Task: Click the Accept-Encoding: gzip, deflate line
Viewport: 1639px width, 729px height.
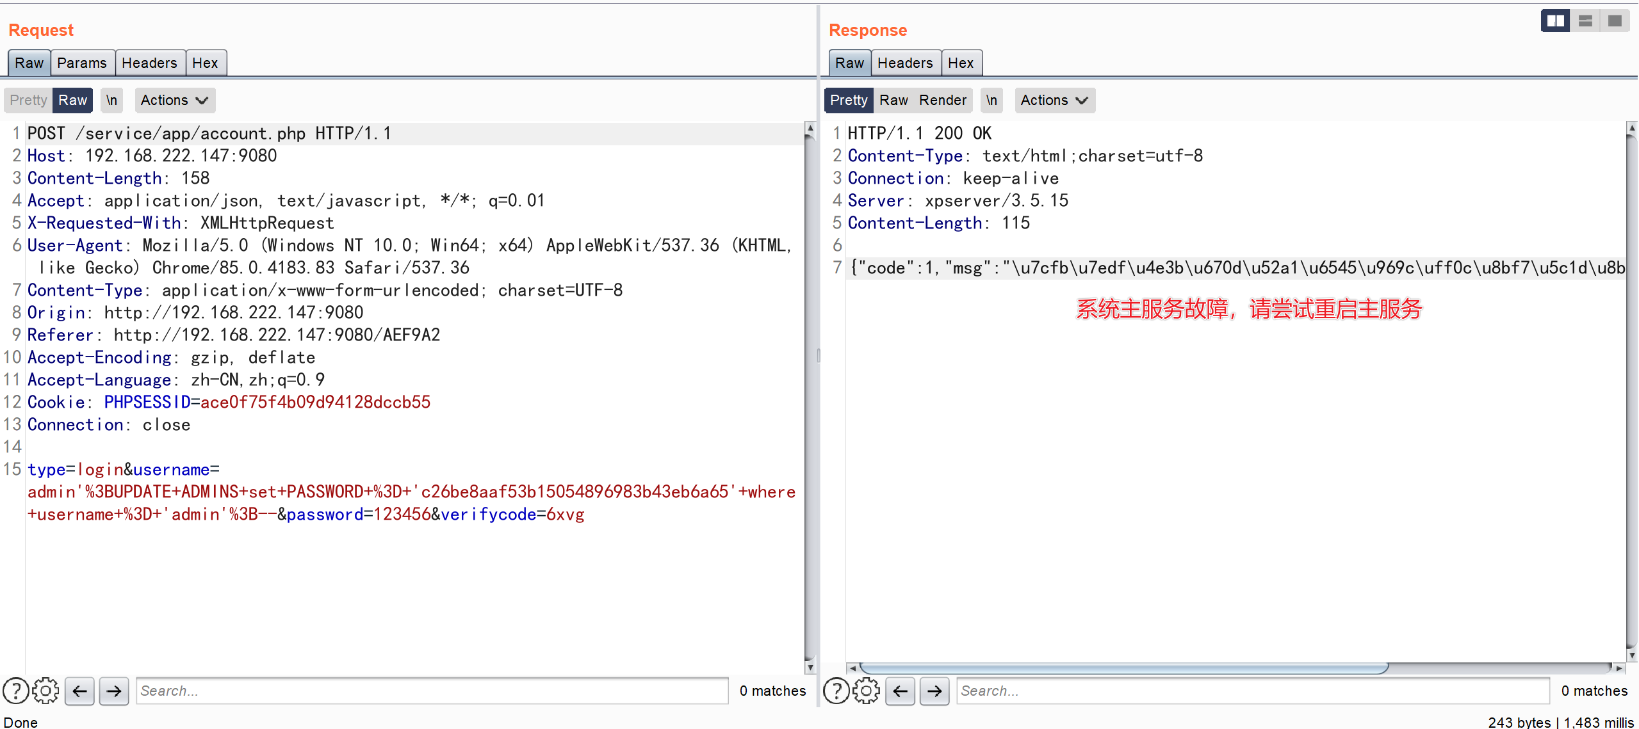Action: [172, 357]
